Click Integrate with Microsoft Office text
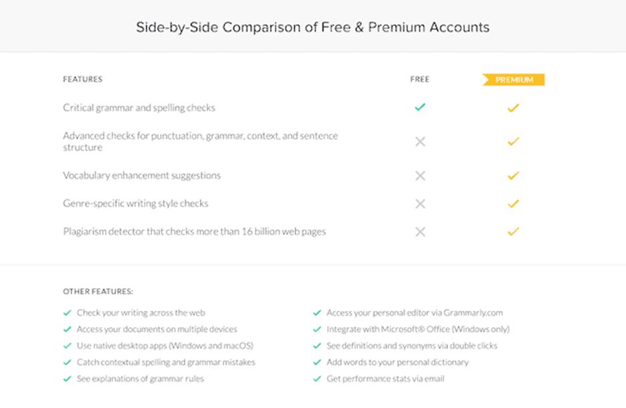The height and width of the screenshot is (408, 626). [418, 329]
